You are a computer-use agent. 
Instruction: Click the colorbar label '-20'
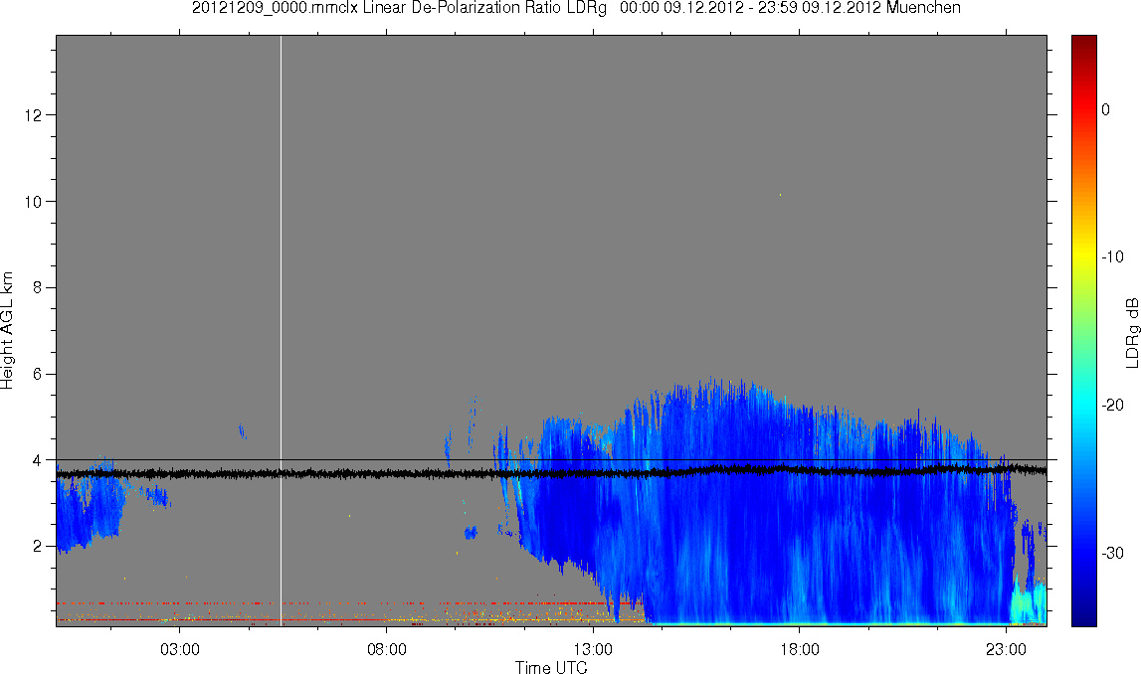tap(1112, 405)
